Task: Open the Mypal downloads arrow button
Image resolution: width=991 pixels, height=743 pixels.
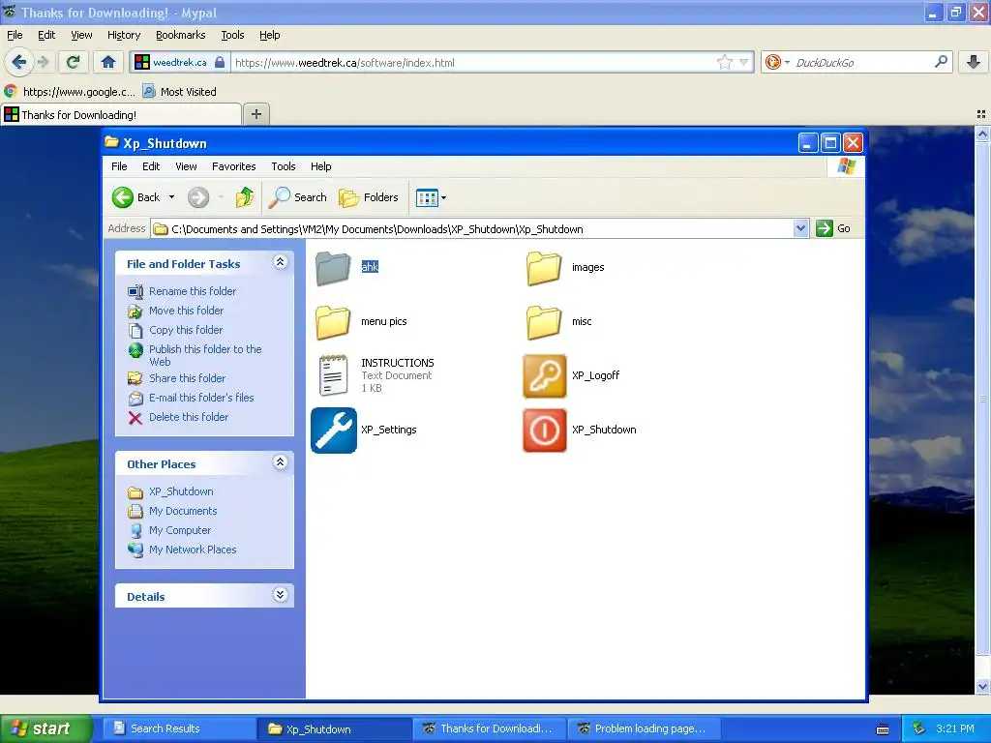Action: coord(974,62)
